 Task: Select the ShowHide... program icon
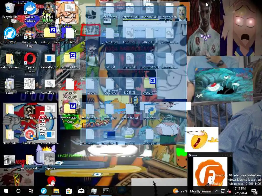(30, 137)
